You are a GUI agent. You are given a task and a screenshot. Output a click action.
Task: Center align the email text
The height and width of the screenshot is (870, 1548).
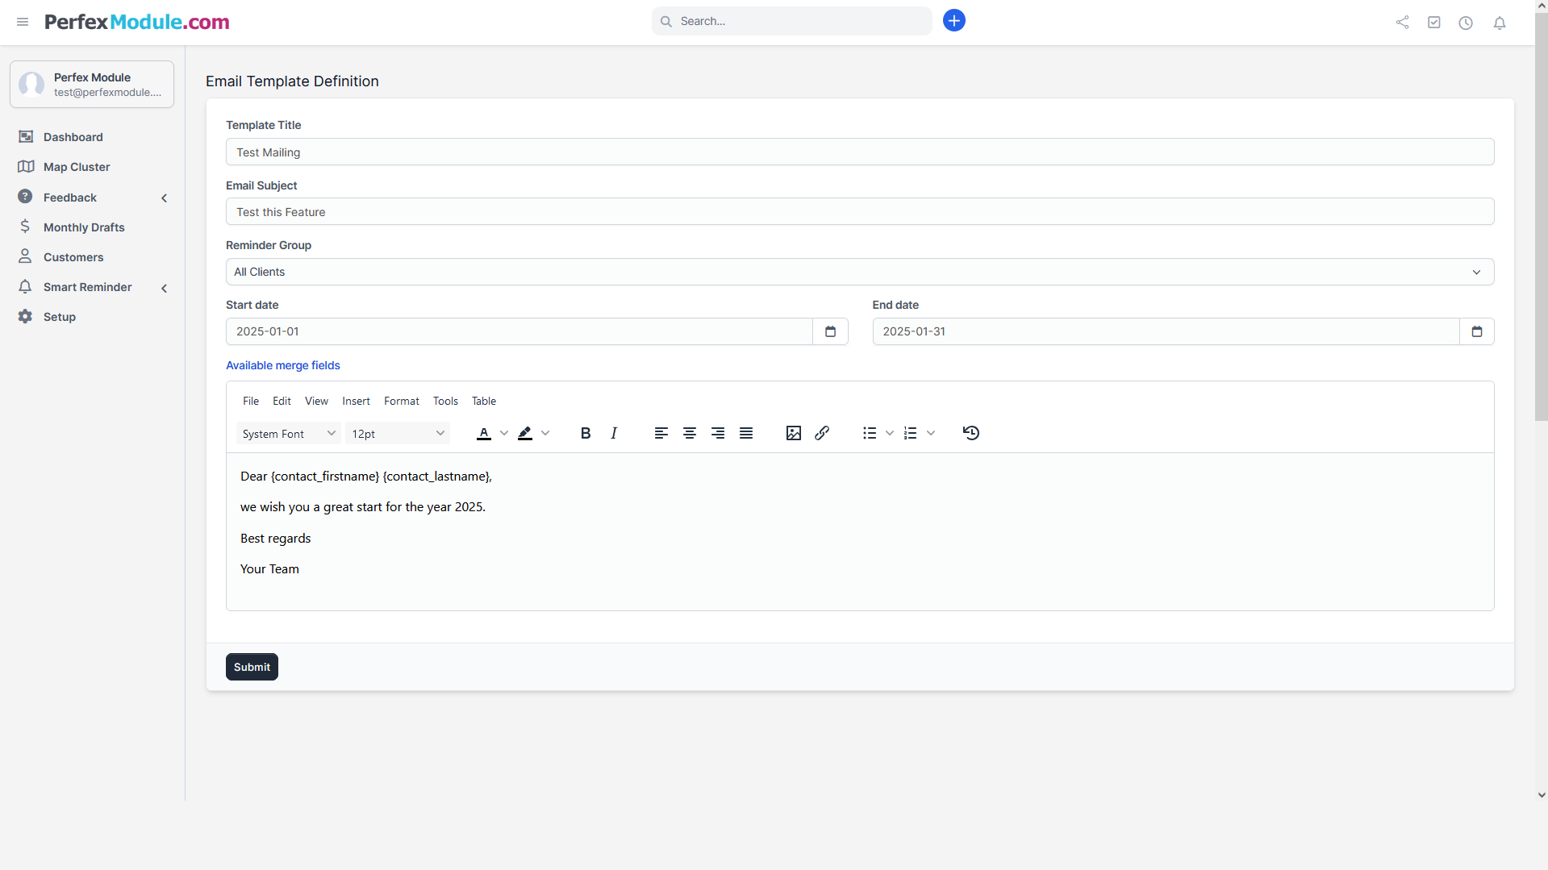point(690,433)
